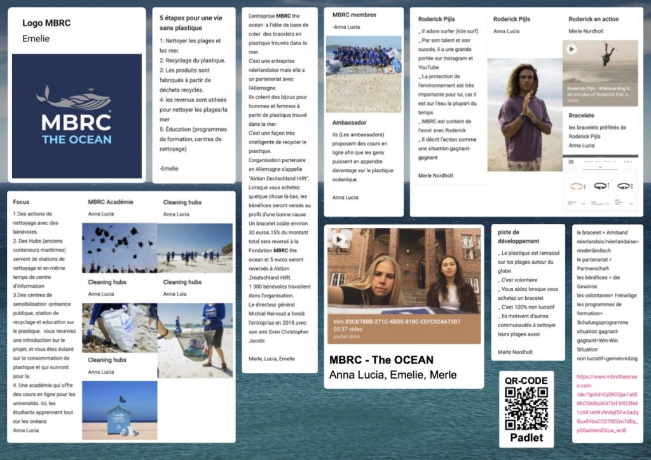The image size is (651, 460).
Task: Open the photo of the white collection bag
Action: pos(120,328)
